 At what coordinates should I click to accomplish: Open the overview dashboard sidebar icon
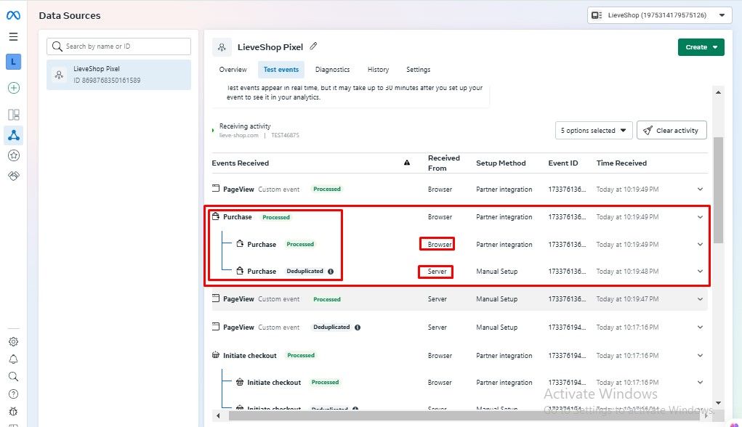click(x=14, y=115)
